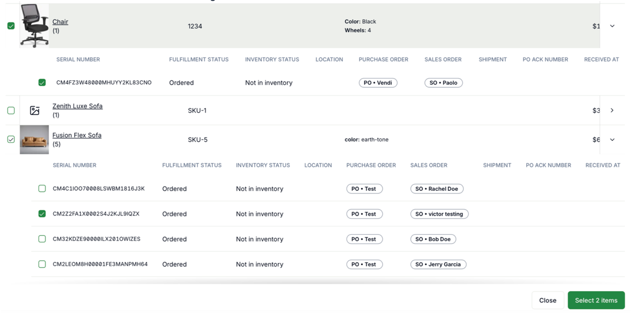This screenshot has height=313, width=631.
Task: Click serial number CM2LEOM8H00001FE3MANPMH64 text
Action: coord(100,264)
